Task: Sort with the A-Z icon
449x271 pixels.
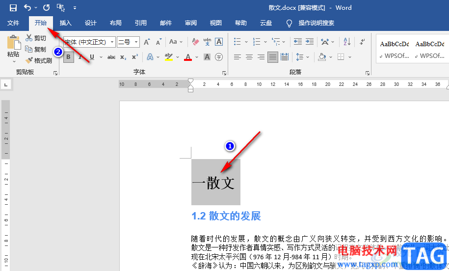Action: 347,42
